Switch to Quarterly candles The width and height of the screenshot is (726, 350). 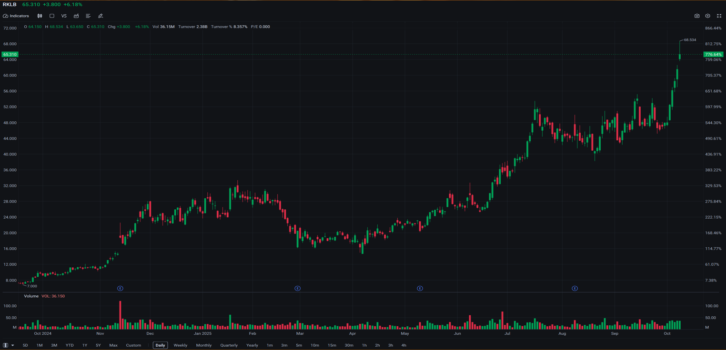click(x=229, y=345)
